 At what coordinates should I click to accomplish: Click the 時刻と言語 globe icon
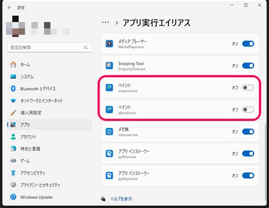point(13,149)
